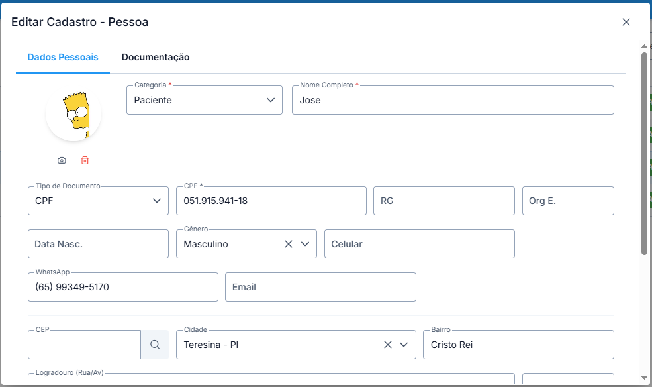This screenshot has width=652, height=387.
Task: Focus the Email input field
Action: click(x=320, y=287)
